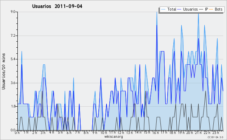Image resolution: width=227 pixels, height=140 pixels.
Task: Click the '0 h' x-axis label
Action: (17, 132)
